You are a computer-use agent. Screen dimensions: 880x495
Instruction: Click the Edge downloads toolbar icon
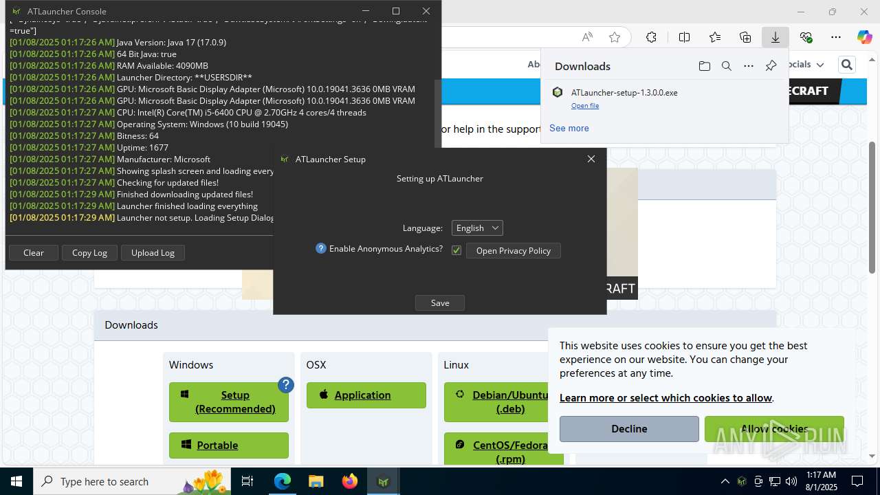(775, 37)
